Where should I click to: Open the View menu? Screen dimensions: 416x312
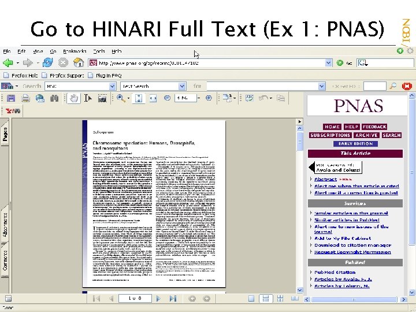coord(38,51)
